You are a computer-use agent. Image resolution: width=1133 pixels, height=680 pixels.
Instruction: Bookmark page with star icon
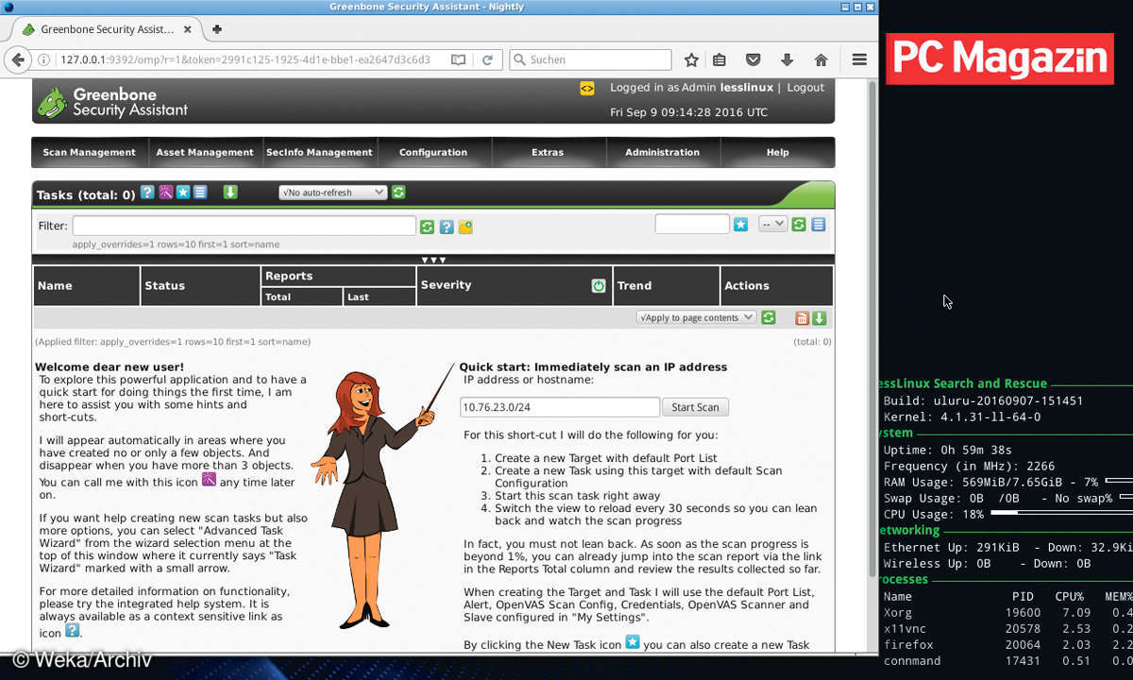[691, 59]
